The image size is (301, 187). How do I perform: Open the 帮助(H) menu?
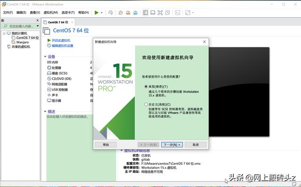(x=84, y=13)
